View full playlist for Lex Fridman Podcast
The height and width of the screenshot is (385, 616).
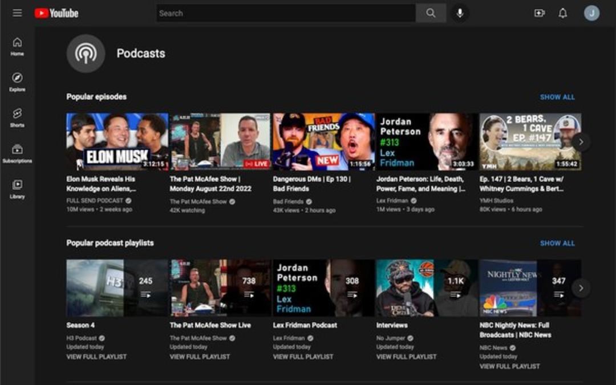pyautogui.click(x=303, y=356)
